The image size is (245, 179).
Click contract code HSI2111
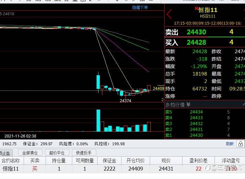208,16
